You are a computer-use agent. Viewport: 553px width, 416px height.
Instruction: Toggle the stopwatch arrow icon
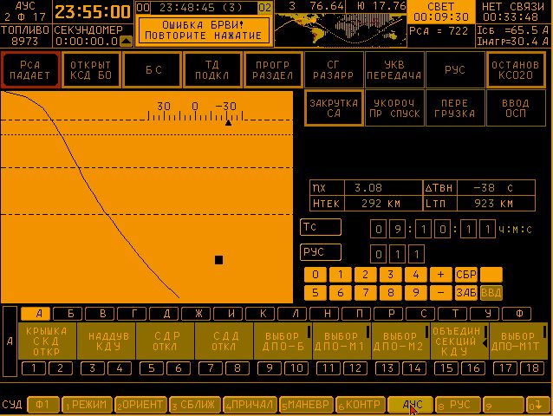click(127, 42)
